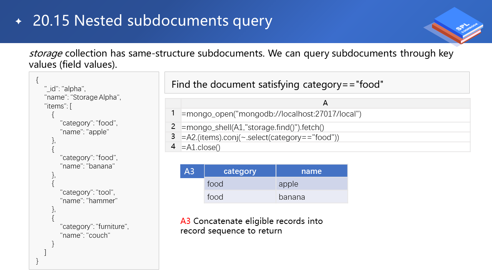Click the star bullet beside the title
Viewport: 492px width, 277px height.
coord(18,22)
